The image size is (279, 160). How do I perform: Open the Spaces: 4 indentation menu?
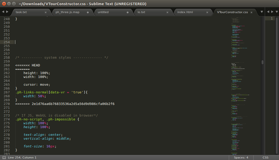[241, 157]
